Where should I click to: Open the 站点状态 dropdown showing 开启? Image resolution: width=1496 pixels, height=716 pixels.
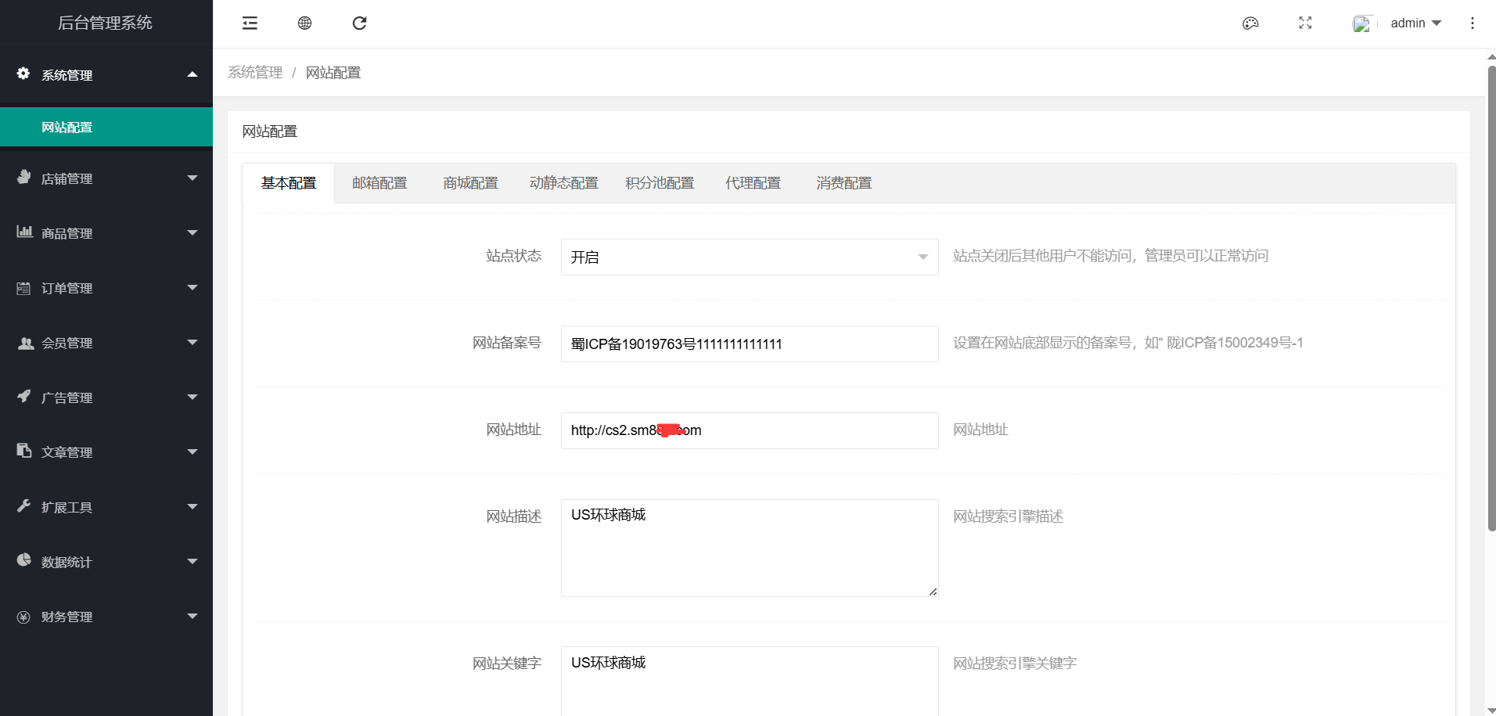click(x=749, y=257)
